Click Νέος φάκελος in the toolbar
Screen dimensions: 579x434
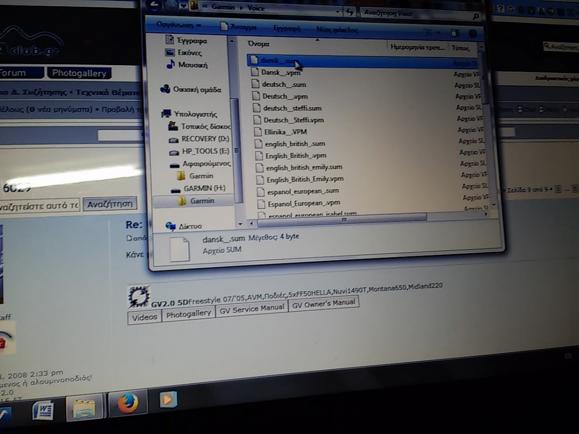[337, 29]
